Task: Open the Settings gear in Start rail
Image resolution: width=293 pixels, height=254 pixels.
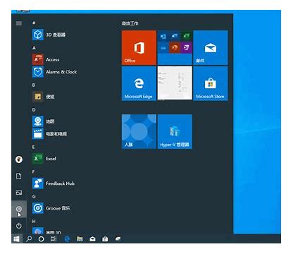Action: tap(19, 209)
